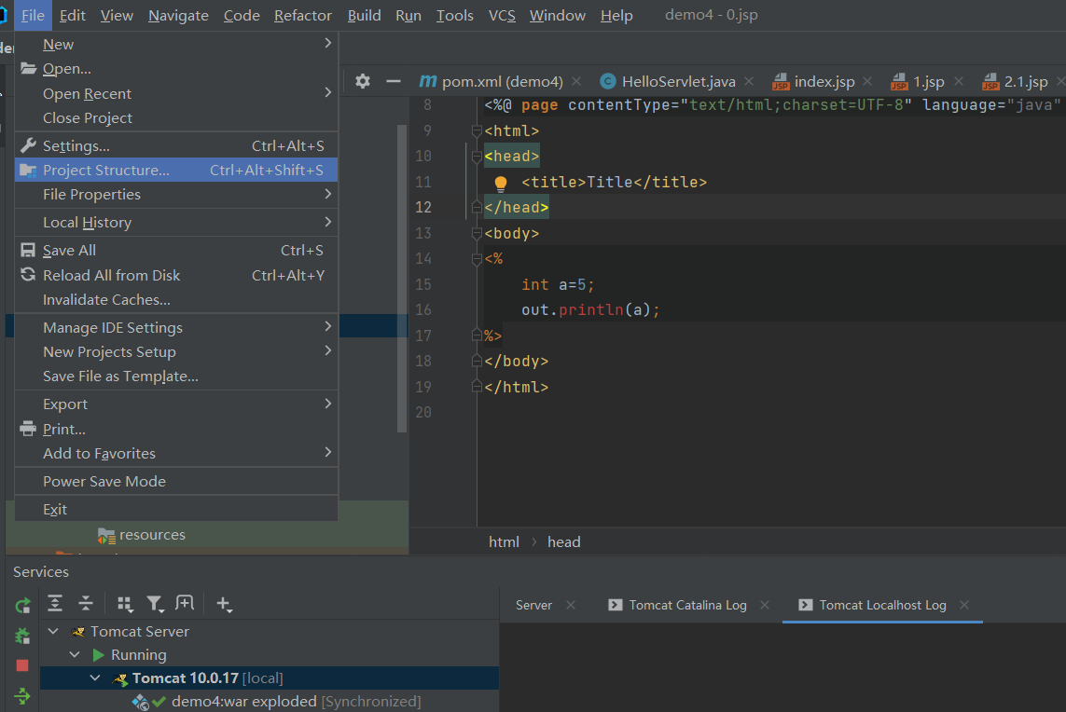Collapse the Tomcat Server tree node

pyautogui.click(x=53, y=631)
